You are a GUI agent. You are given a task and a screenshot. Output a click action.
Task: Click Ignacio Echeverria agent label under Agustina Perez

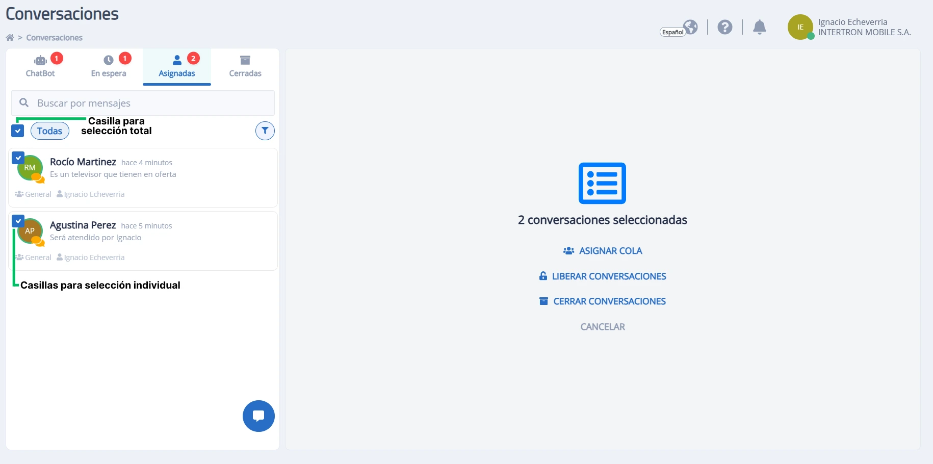click(x=91, y=257)
